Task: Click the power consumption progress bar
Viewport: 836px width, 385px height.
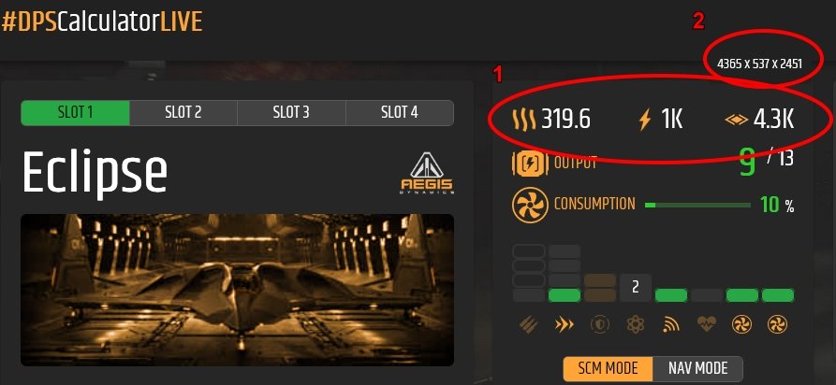Action: 697,205
